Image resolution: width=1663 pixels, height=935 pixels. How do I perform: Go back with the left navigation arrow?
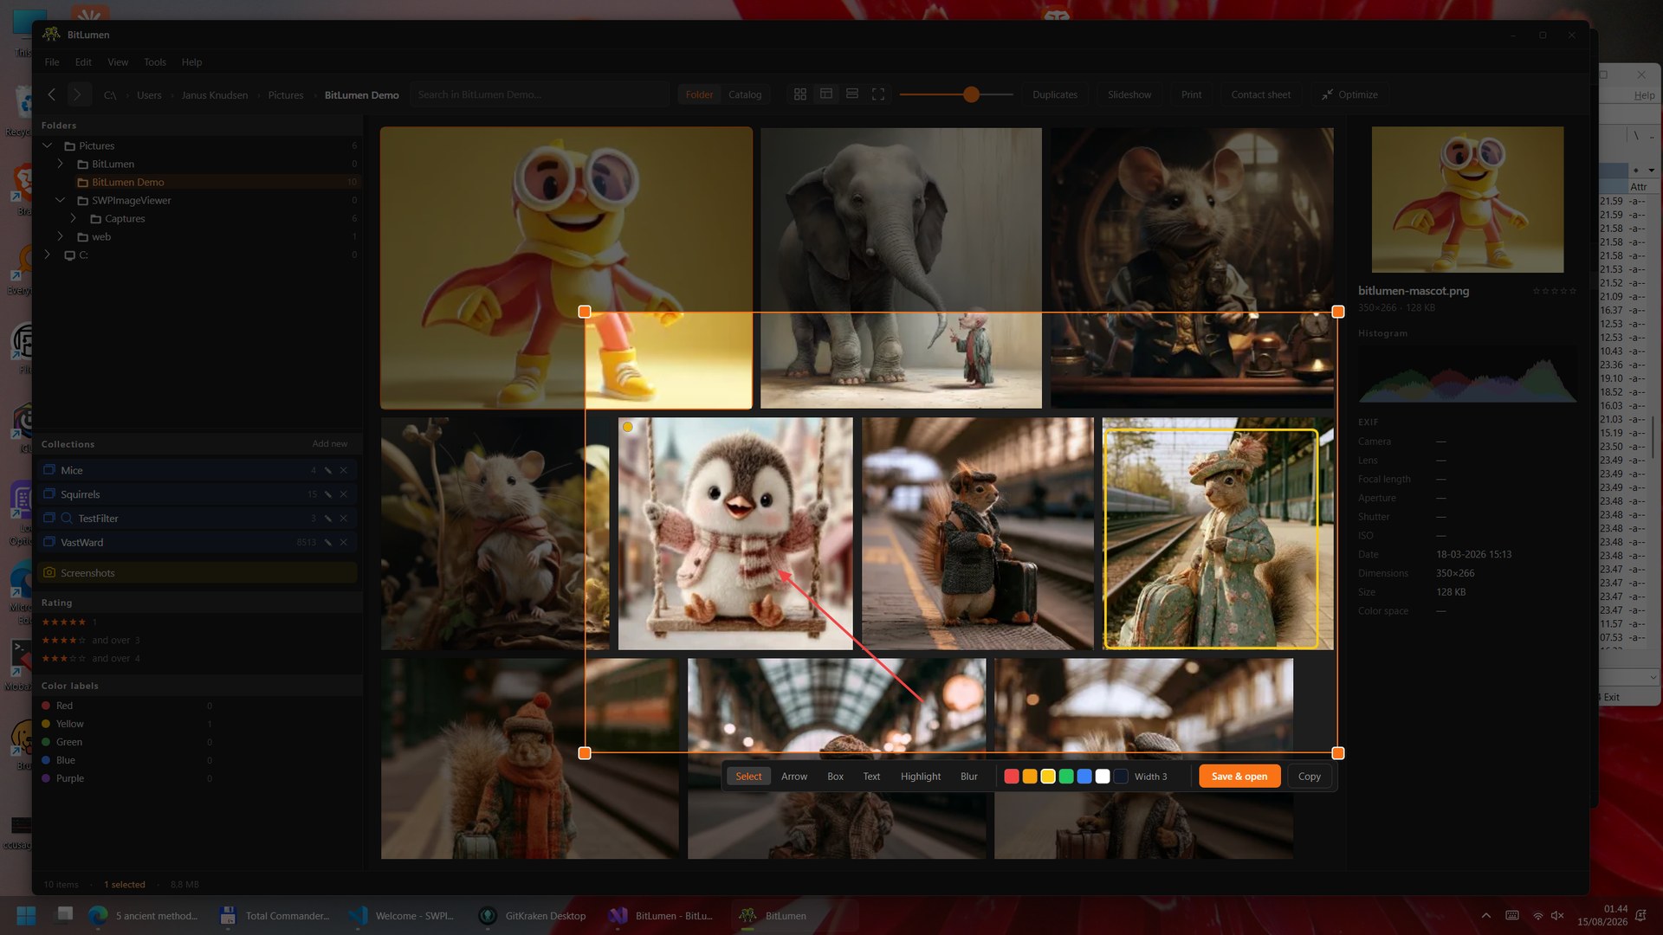52,94
